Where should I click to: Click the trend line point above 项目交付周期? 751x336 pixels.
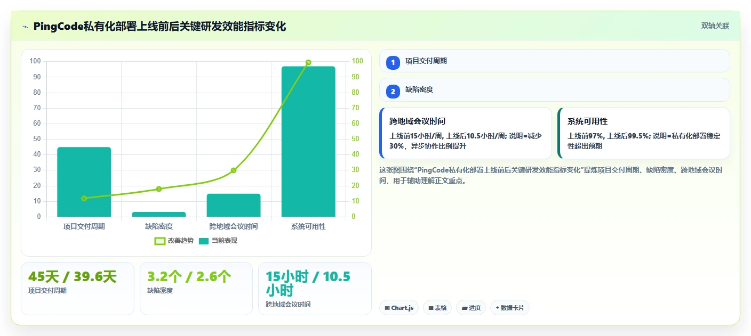coord(84,198)
